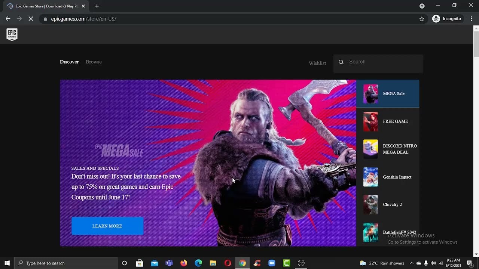Click the browser forward arrow
This screenshot has height=269, width=479.
(x=19, y=19)
